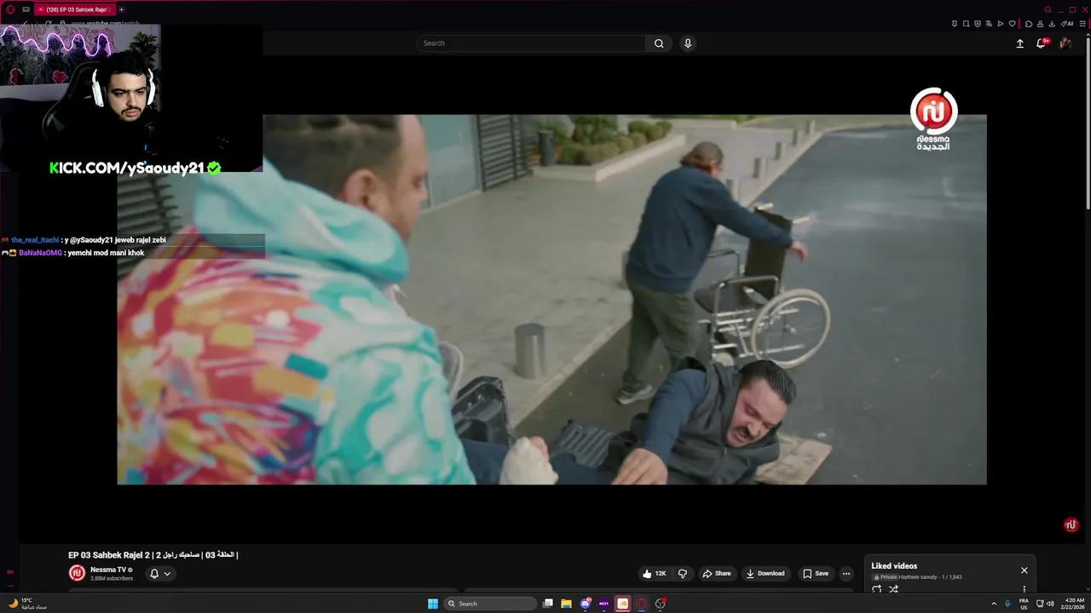Open Liked videos panel three-dot options

pos(1025,589)
